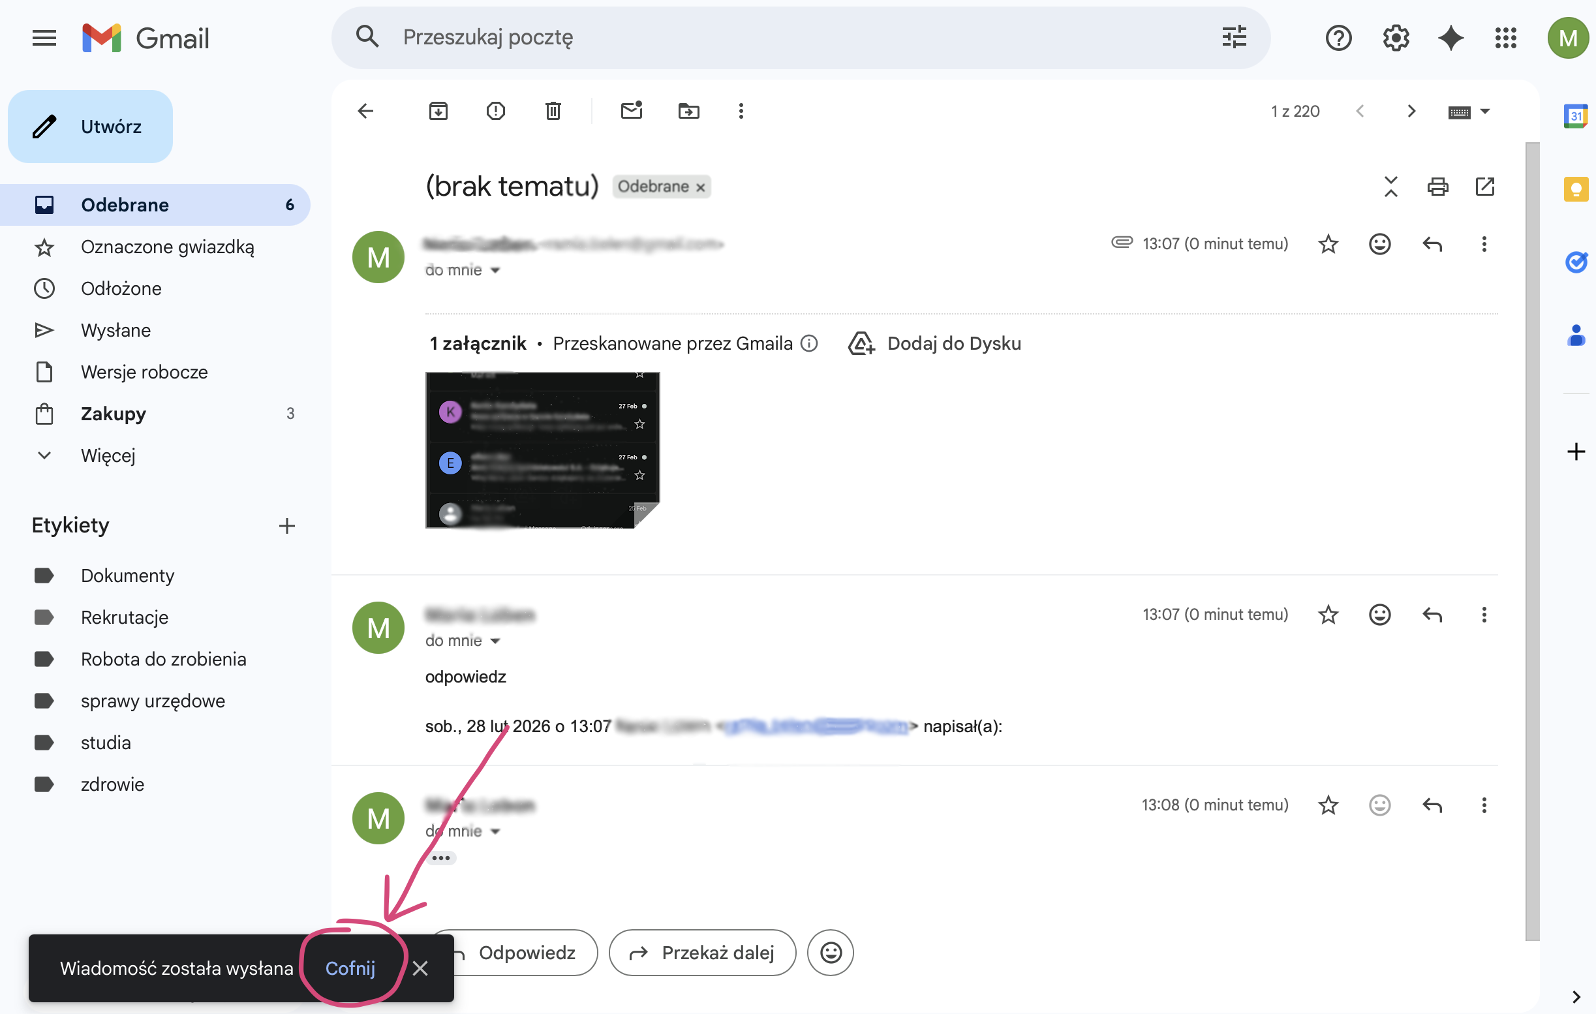The image size is (1596, 1014).
Task: Star the first message in the thread
Action: [x=1328, y=244]
